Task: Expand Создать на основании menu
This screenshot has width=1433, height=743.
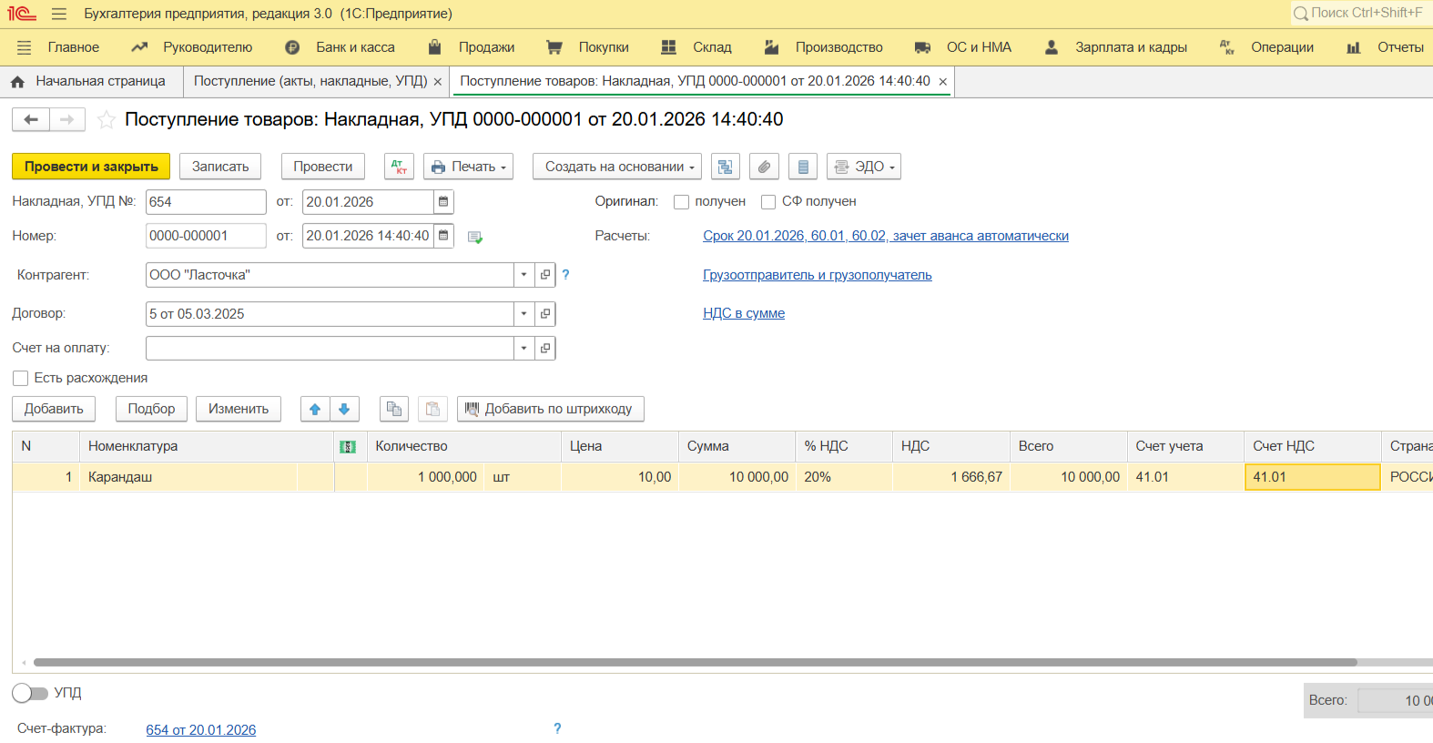Action: coord(617,167)
